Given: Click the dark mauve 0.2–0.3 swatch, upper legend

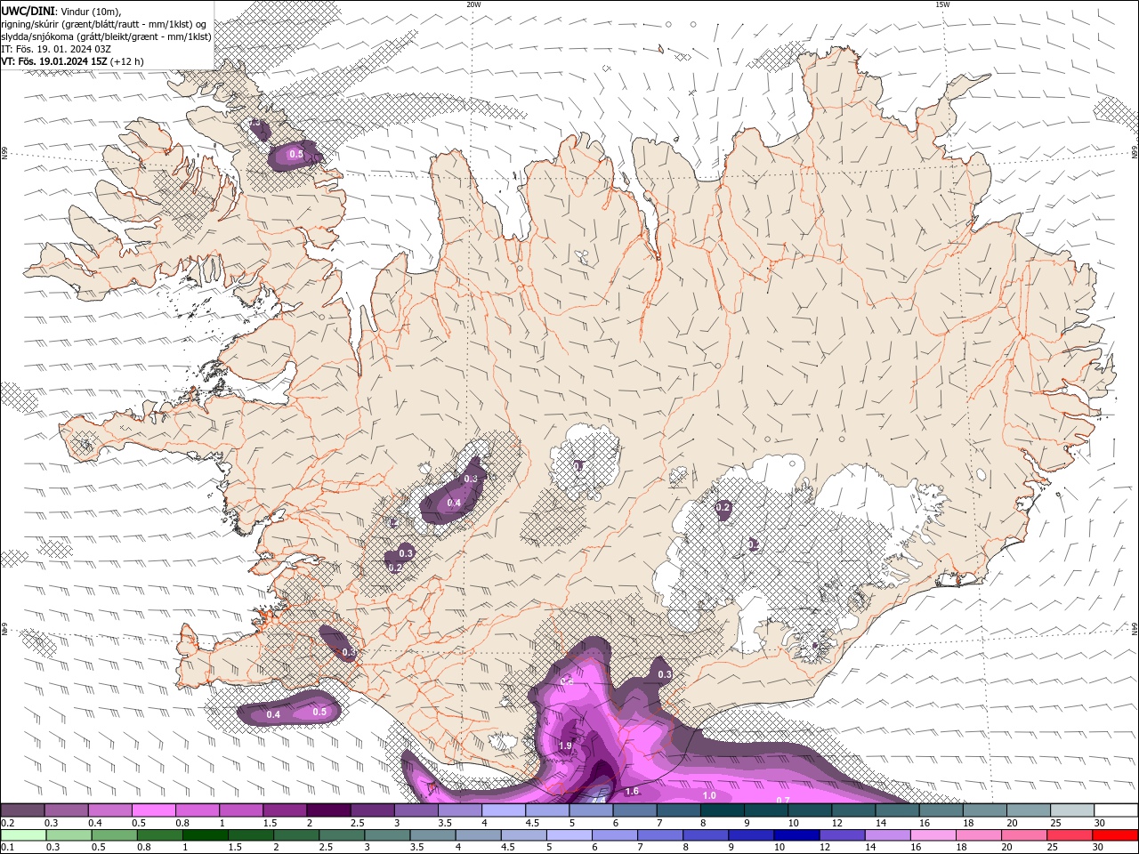Looking at the screenshot, I should pos(22,810).
